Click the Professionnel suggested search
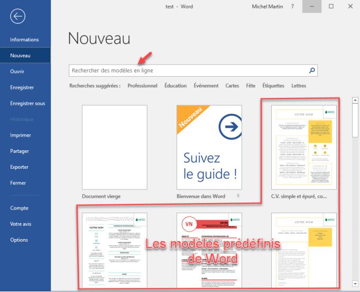 tap(142, 86)
